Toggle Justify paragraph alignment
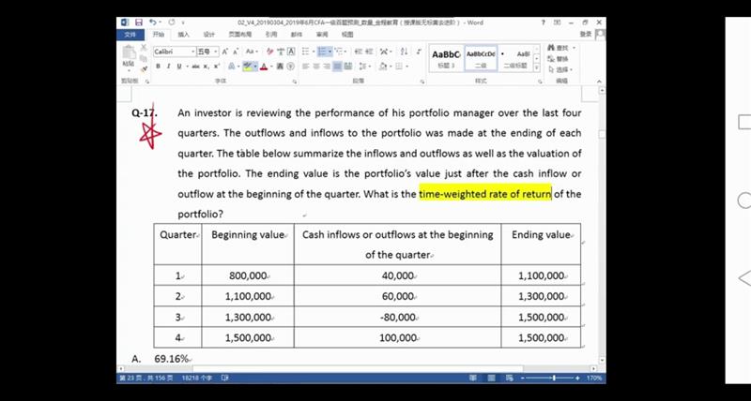The image size is (751, 401). 337,67
